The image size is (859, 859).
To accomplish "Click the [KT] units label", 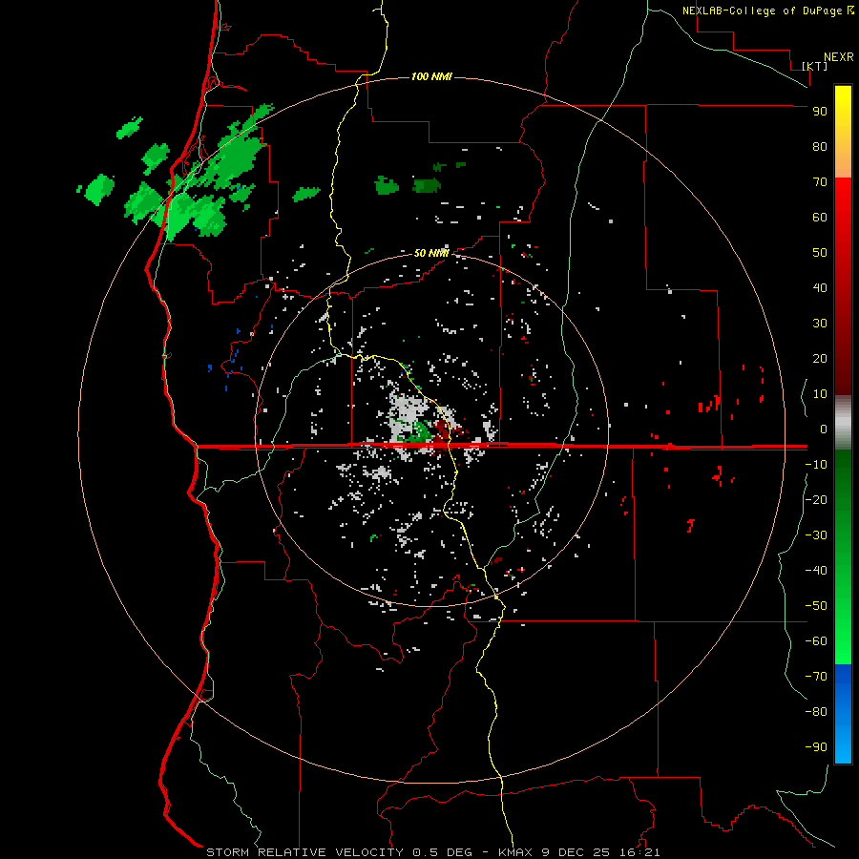I will (x=815, y=66).
